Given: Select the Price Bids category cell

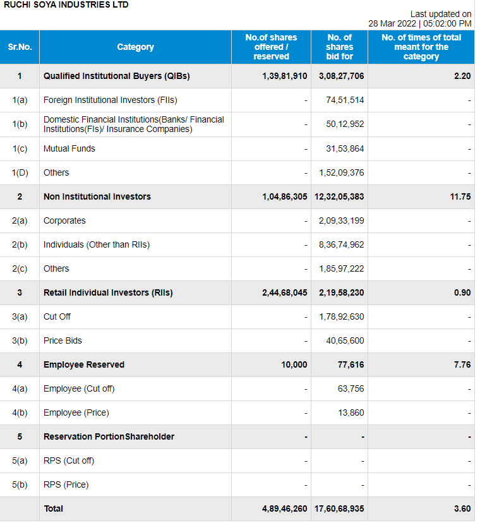Looking at the screenshot, I should point(63,340).
